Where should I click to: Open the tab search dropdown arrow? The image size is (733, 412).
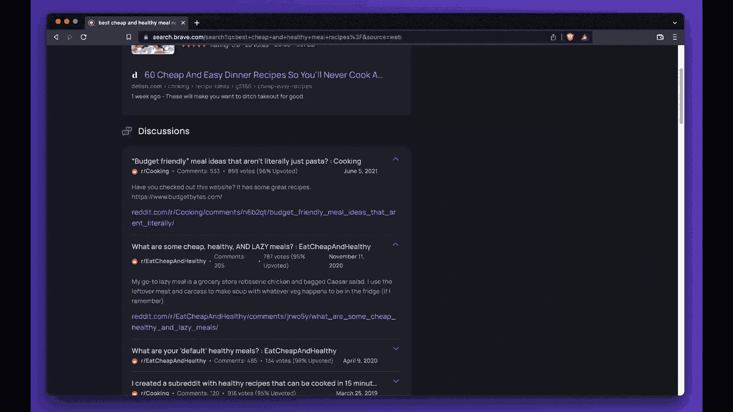[675, 23]
